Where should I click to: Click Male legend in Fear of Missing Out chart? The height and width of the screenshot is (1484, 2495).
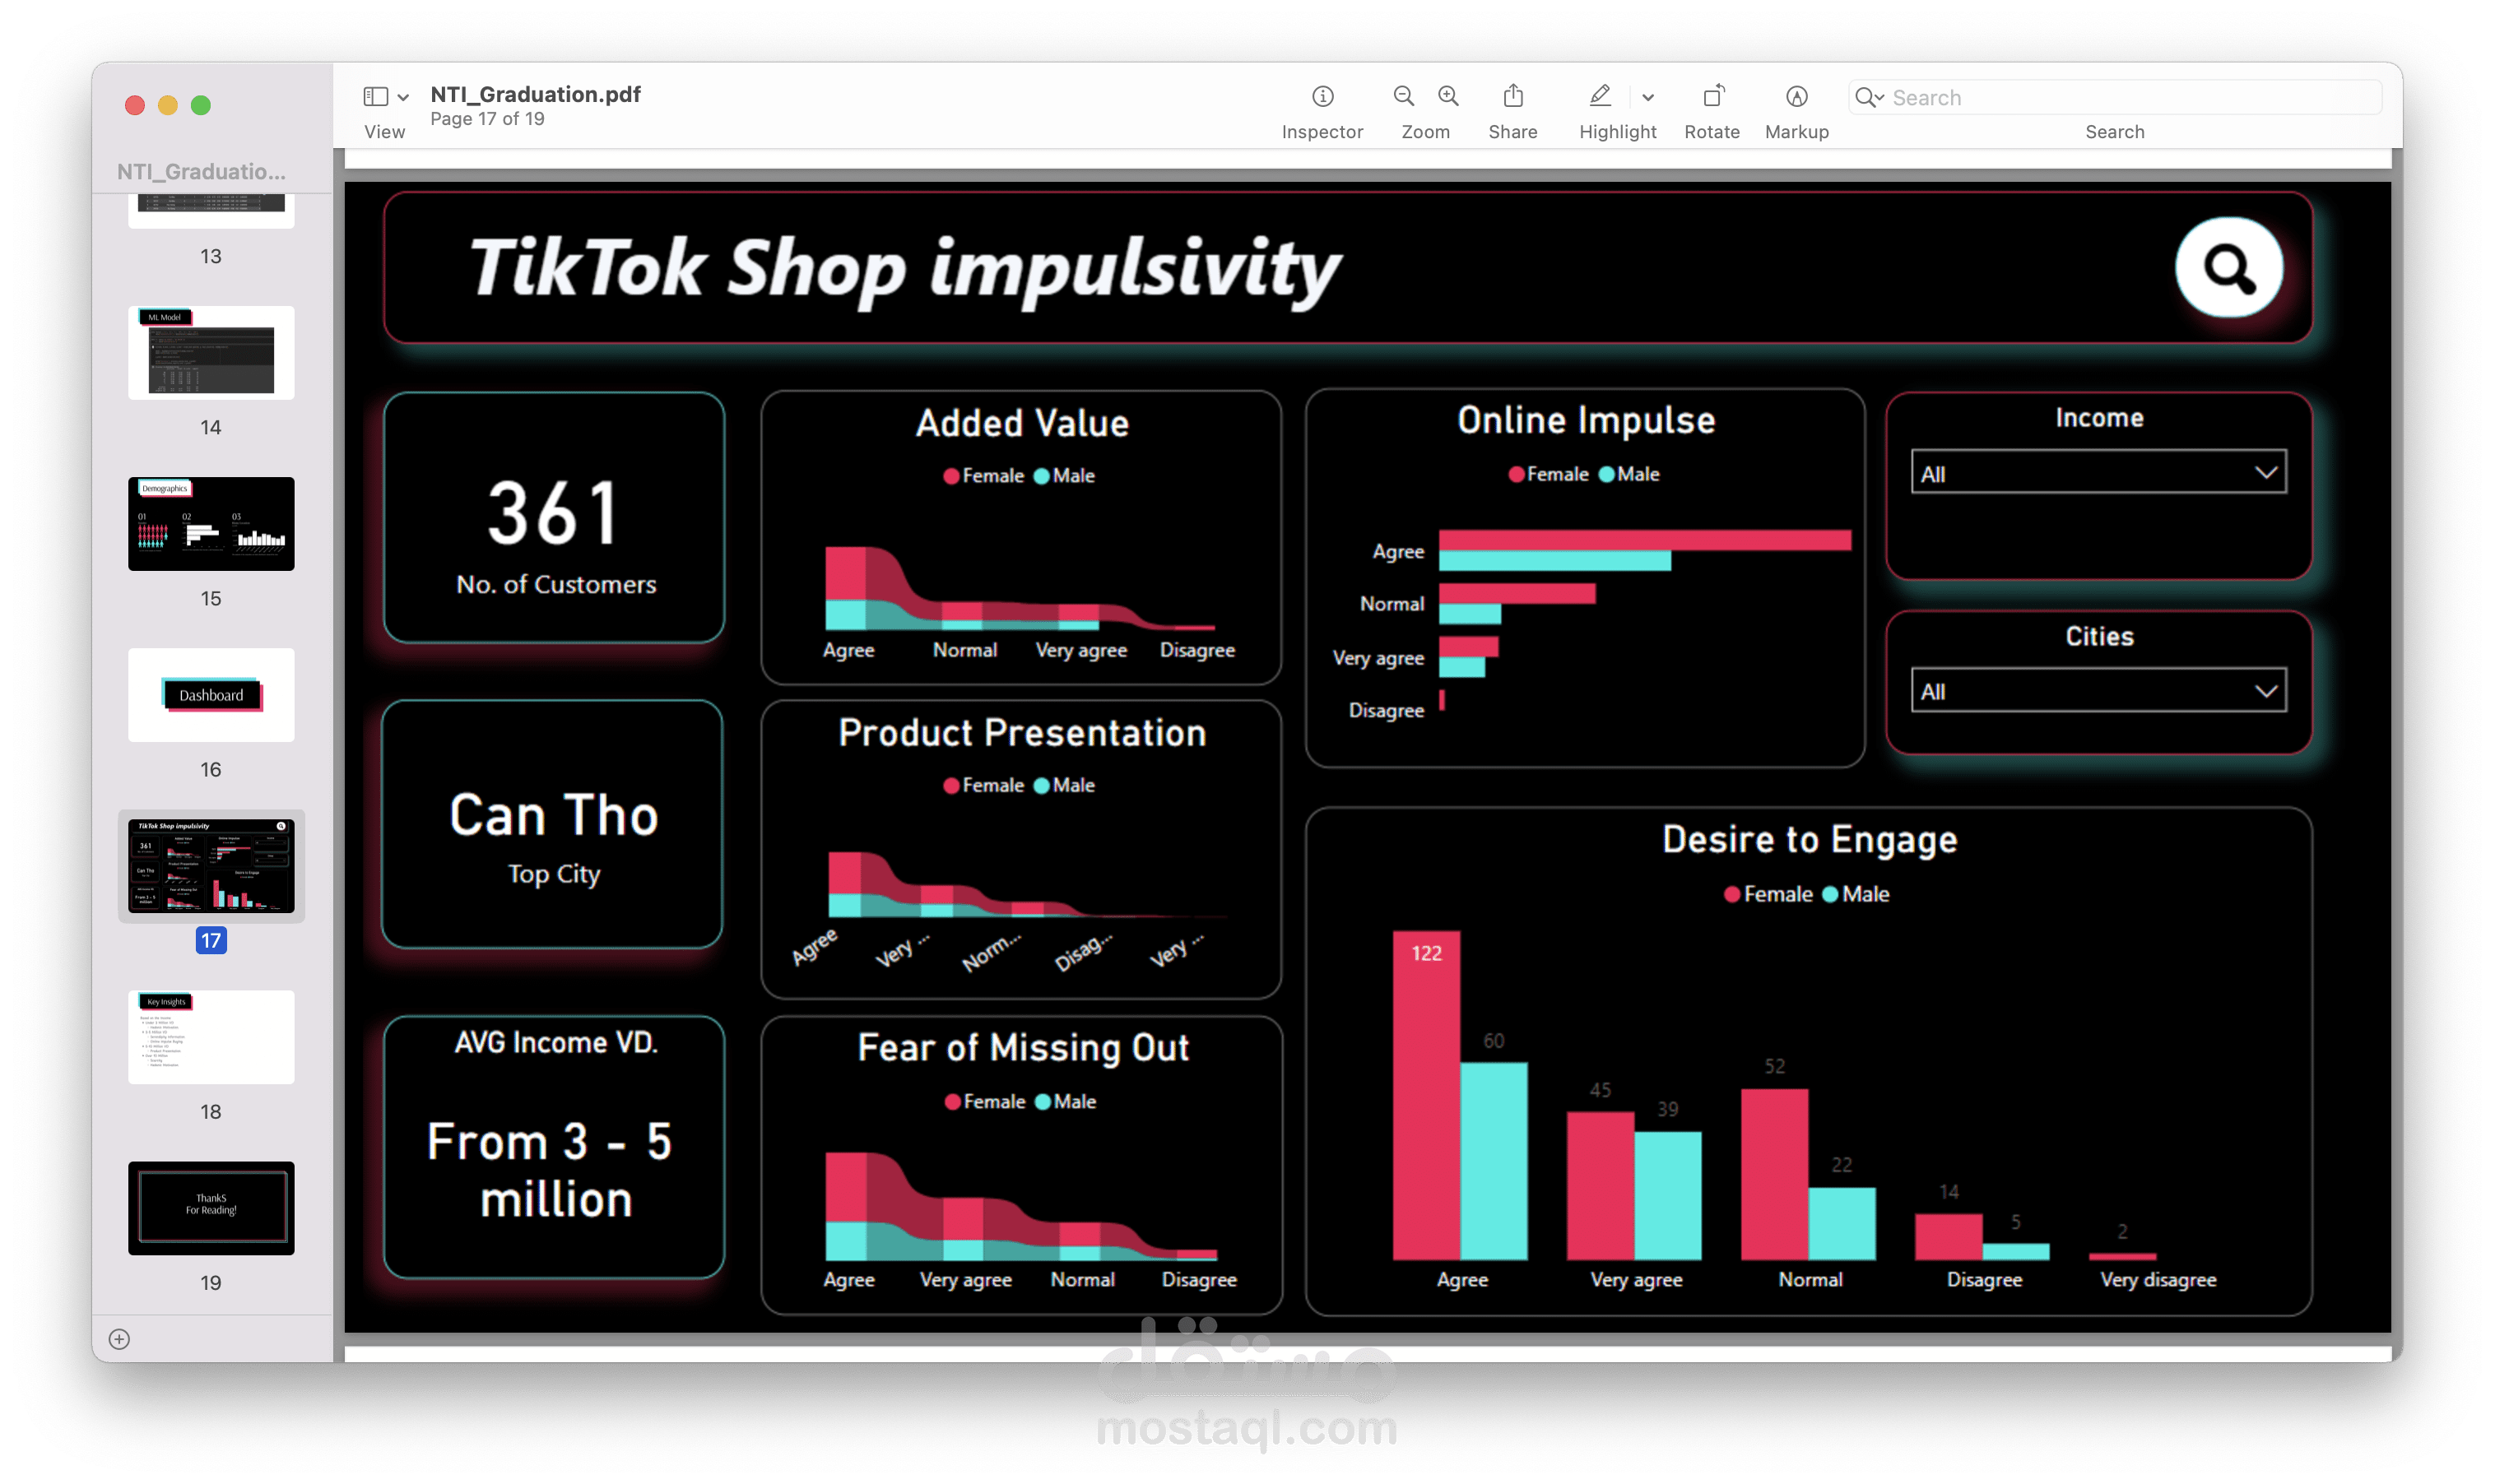(x=1065, y=1101)
